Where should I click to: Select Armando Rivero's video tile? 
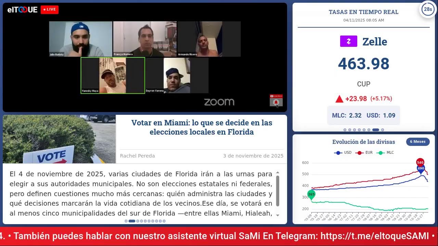click(209, 39)
